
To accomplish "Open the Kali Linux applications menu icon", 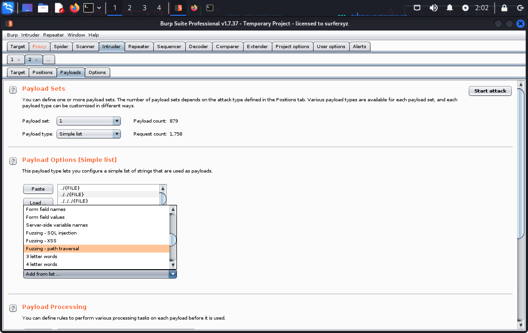I will coord(8,7).
